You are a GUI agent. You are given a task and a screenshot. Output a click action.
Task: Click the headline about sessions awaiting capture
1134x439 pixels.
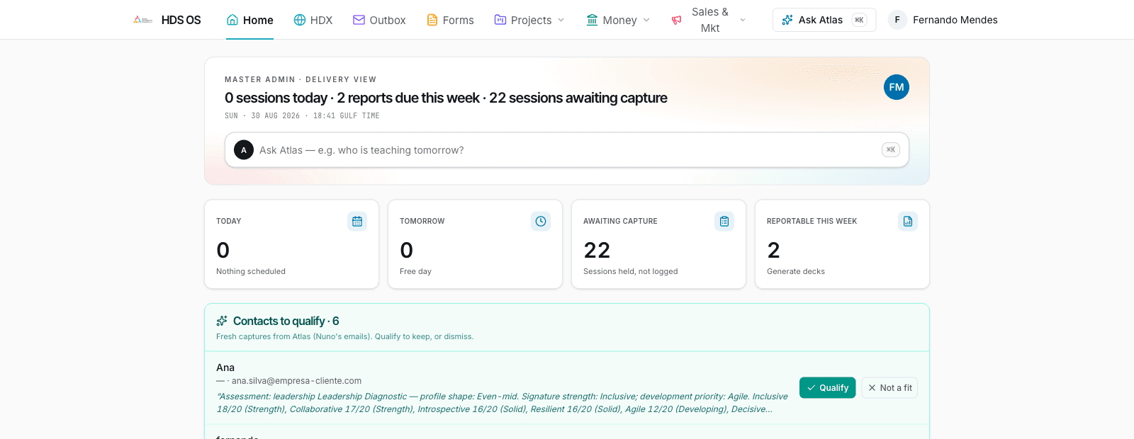click(x=446, y=98)
